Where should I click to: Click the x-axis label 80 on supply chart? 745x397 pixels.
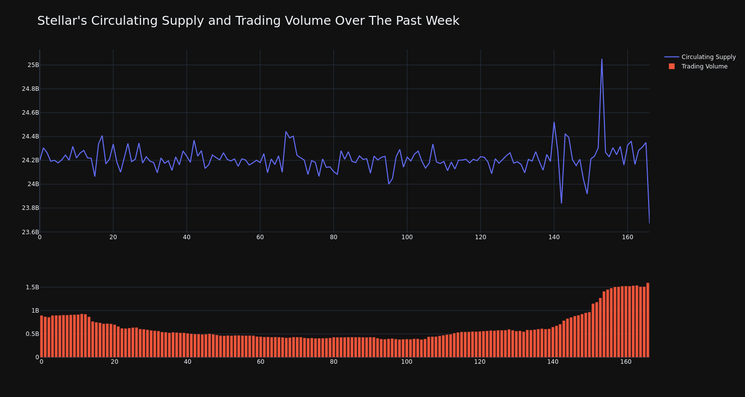tap(334, 237)
